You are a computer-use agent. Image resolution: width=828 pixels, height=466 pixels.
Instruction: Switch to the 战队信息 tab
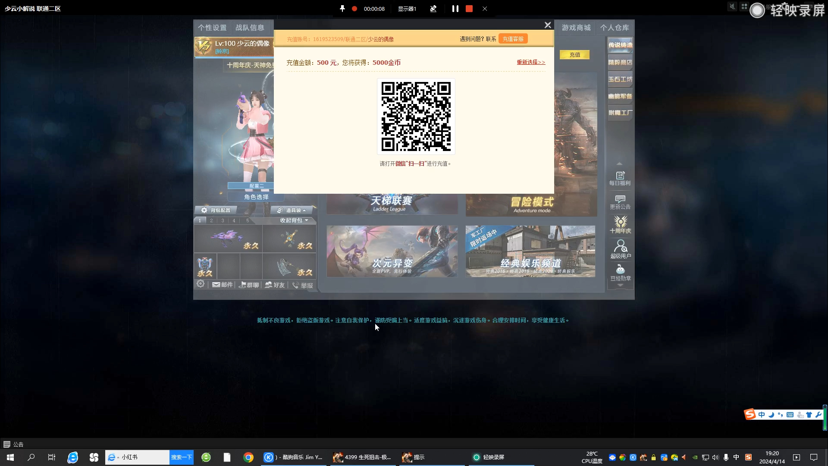250,28
